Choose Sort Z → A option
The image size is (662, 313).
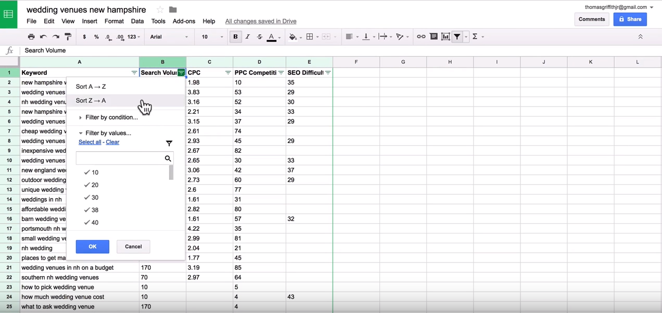(x=91, y=101)
